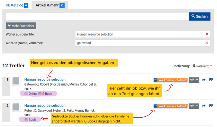Viewport: 217px width, 127px height.
Task: Open favorites dropdown arrow for result 2
Action: click(197, 106)
